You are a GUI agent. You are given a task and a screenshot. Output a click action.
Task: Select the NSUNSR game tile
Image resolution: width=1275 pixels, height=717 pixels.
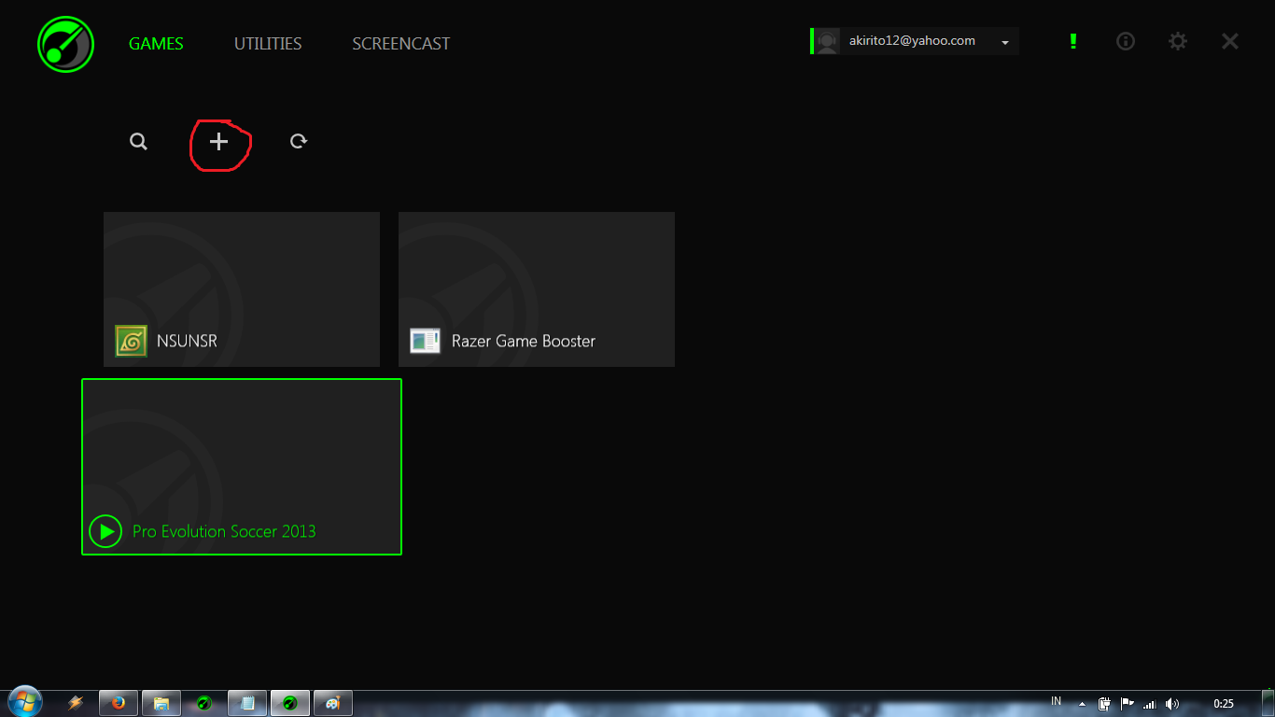pos(242,289)
